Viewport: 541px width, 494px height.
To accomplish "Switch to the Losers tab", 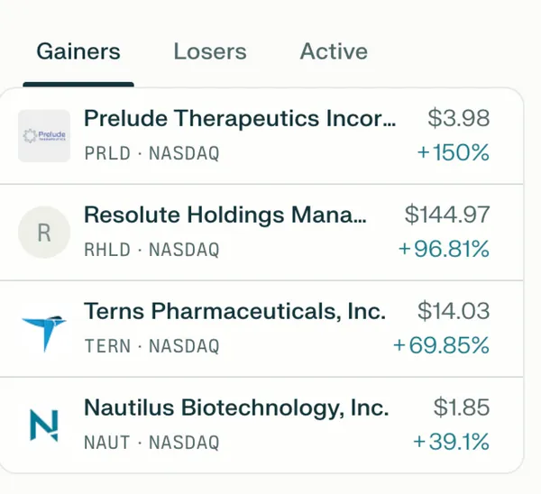I will (210, 51).
